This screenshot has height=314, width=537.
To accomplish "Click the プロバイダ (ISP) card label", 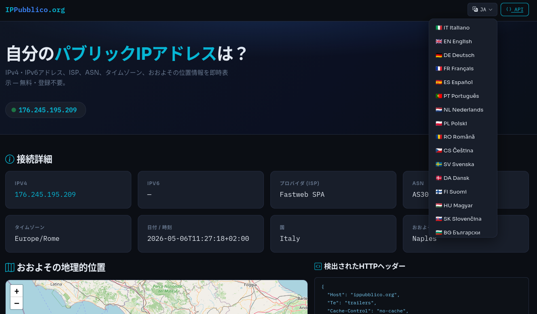I will coord(299,183).
